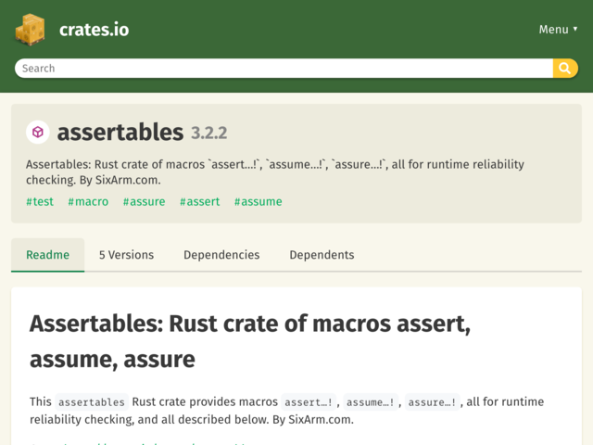Open the #assert keyword link
Viewport: 593px width, 445px height.
[x=200, y=202]
